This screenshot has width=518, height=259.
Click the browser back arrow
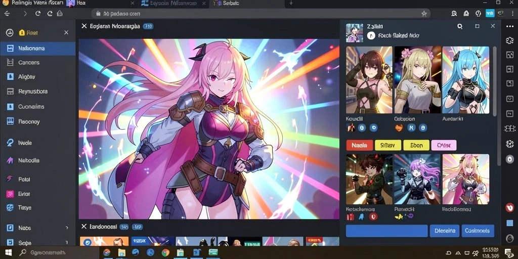[7, 14]
